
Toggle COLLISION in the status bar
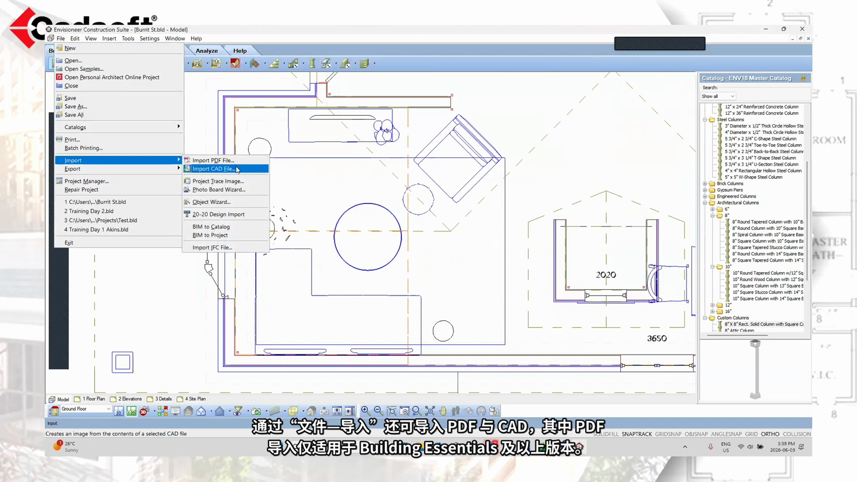coord(796,434)
